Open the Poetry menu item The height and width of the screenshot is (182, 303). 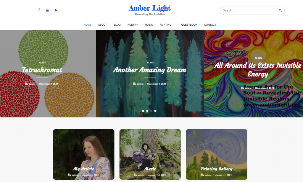[x=133, y=25]
